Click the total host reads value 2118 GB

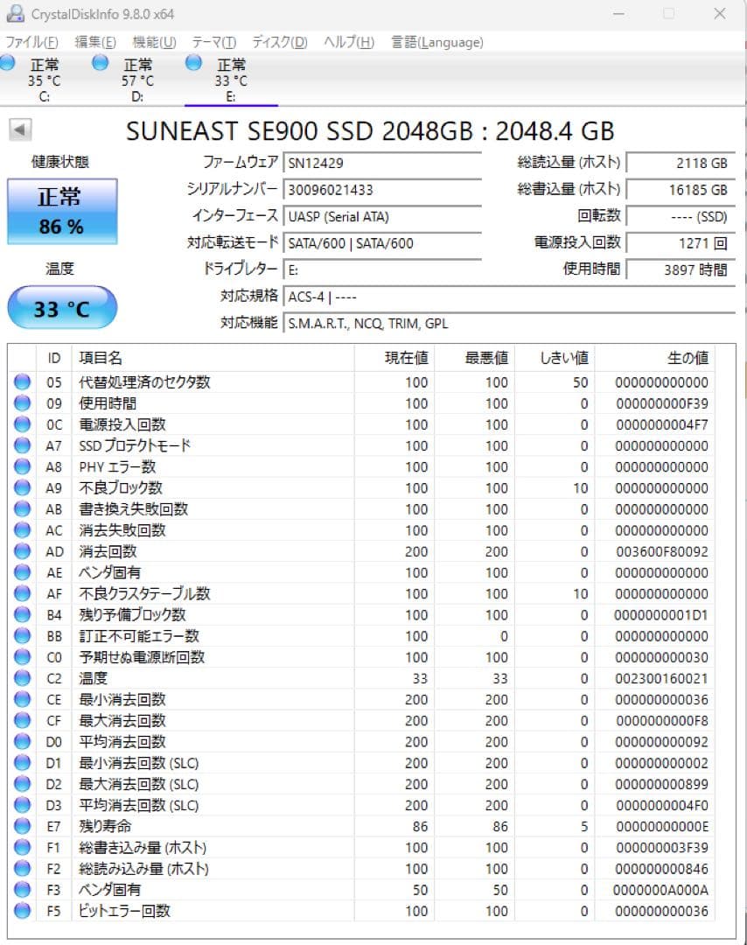pyautogui.click(x=681, y=163)
